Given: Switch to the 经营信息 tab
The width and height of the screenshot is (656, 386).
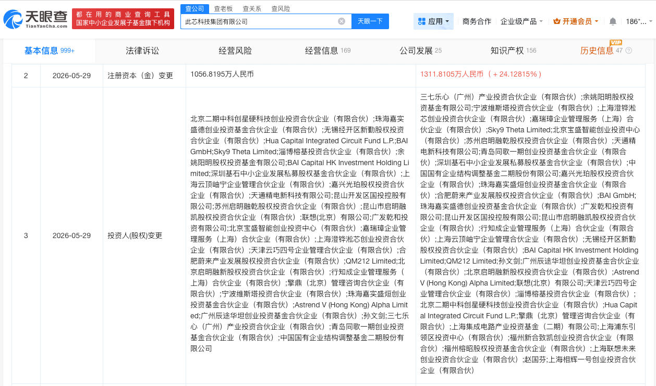Looking at the screenshot, I should pyautogui.click(x=327, y=51).
